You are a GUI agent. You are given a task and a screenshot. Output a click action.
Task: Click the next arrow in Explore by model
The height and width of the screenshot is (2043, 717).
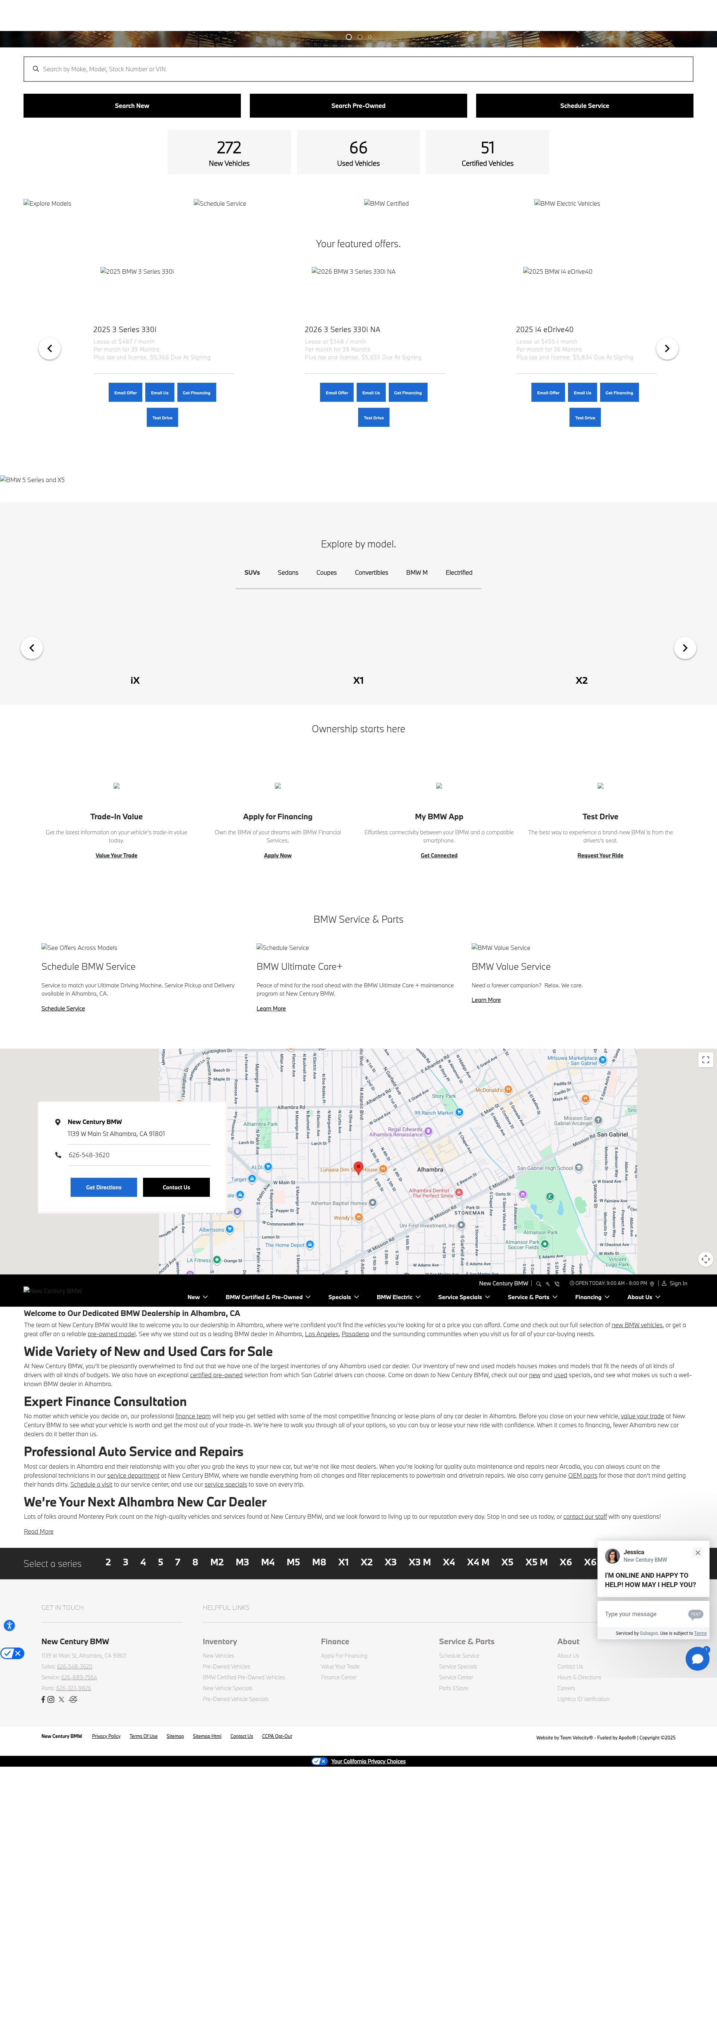685,648
